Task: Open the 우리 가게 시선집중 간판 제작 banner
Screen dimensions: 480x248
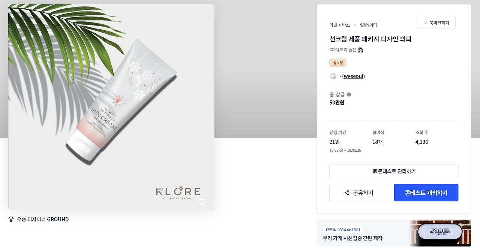Action: point(394,233)
